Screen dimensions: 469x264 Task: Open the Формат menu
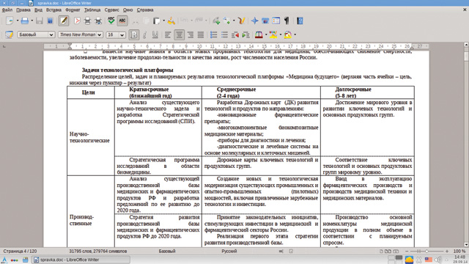pos(73,10)
